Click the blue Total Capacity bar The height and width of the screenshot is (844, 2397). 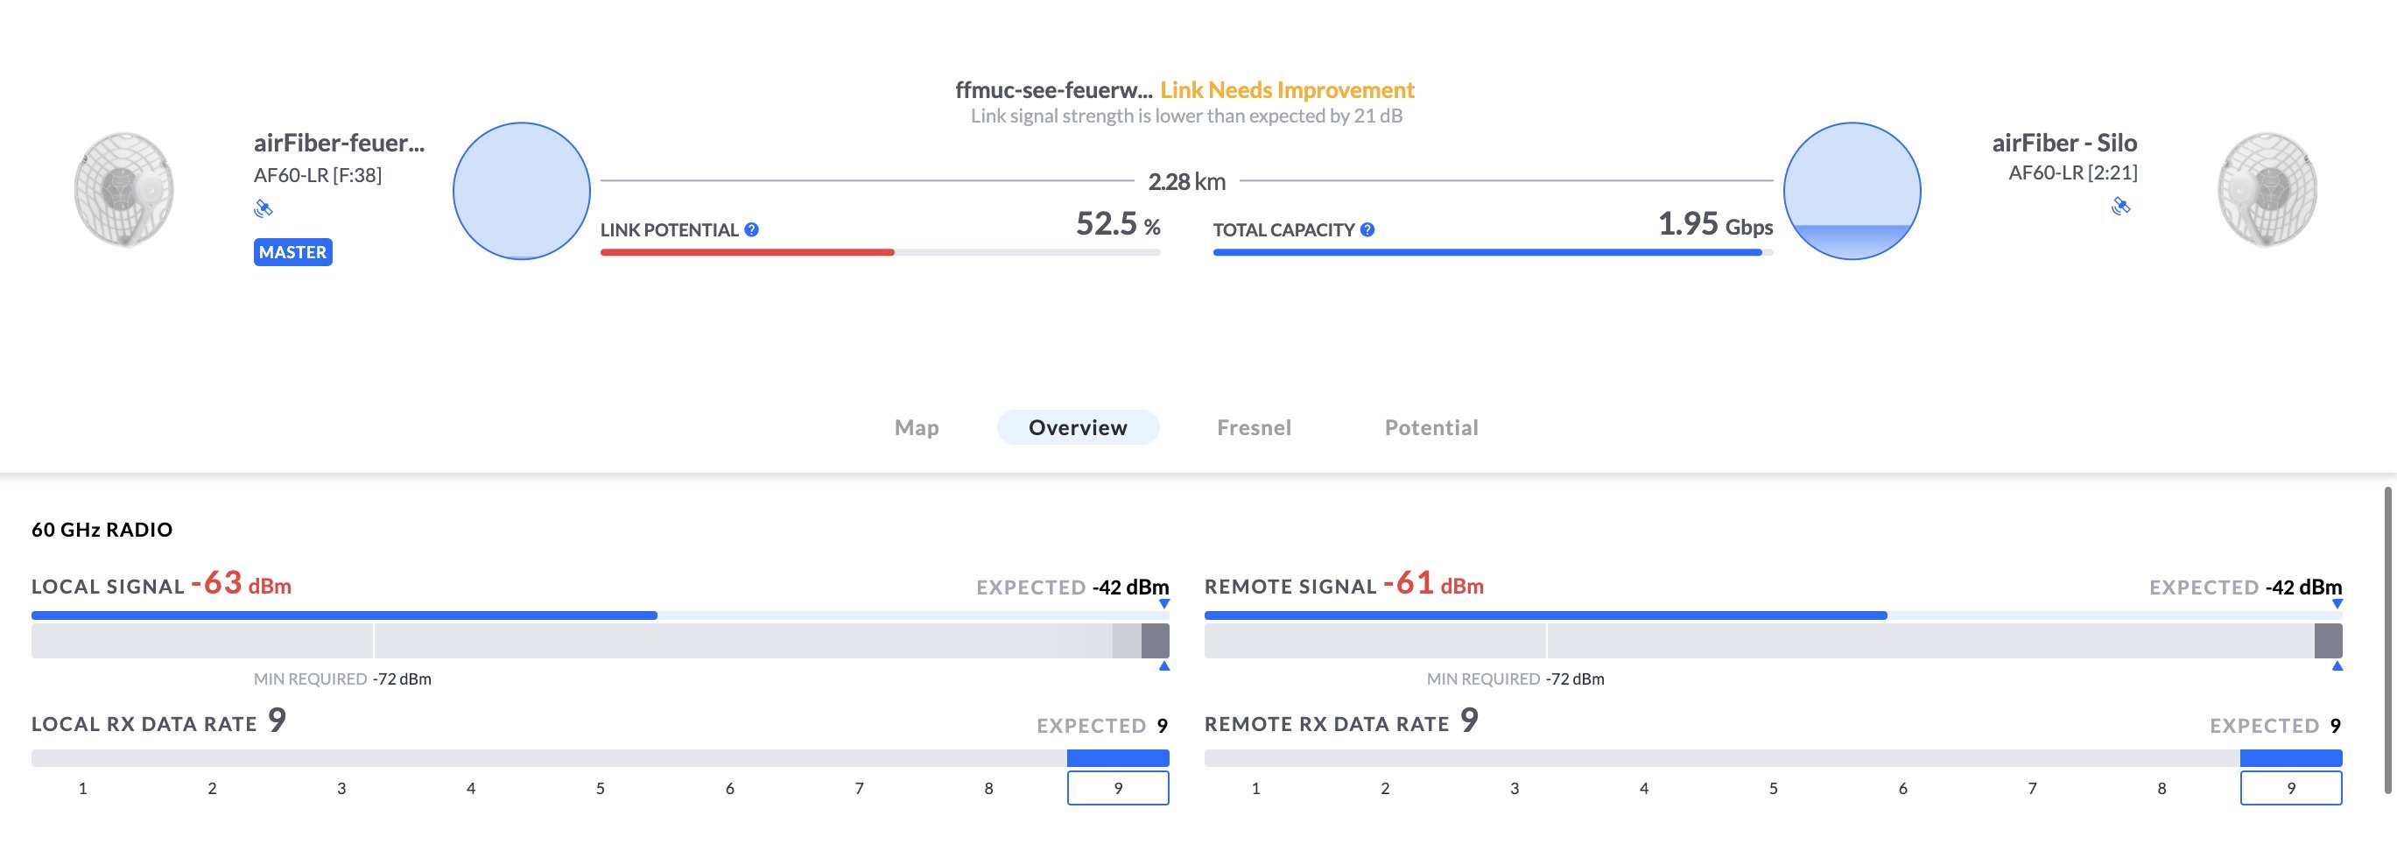[1487, 252]
